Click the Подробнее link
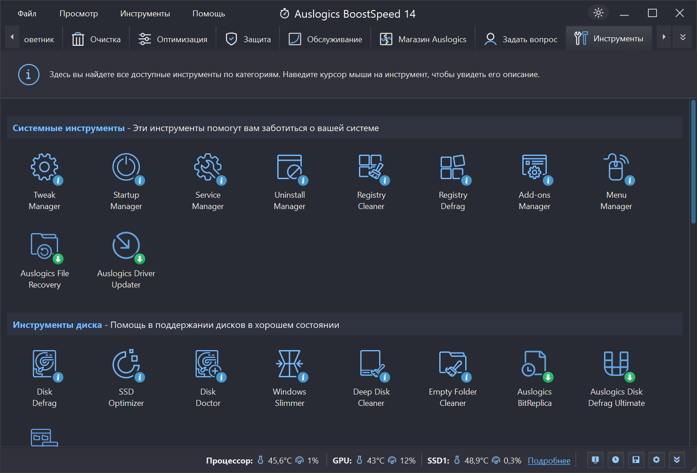The image size is (697, 473). click(549, 461)
